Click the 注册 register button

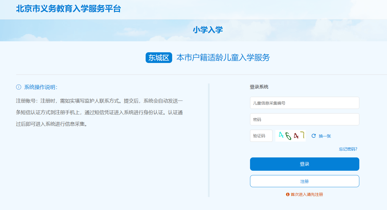click(x=305, y=181)
